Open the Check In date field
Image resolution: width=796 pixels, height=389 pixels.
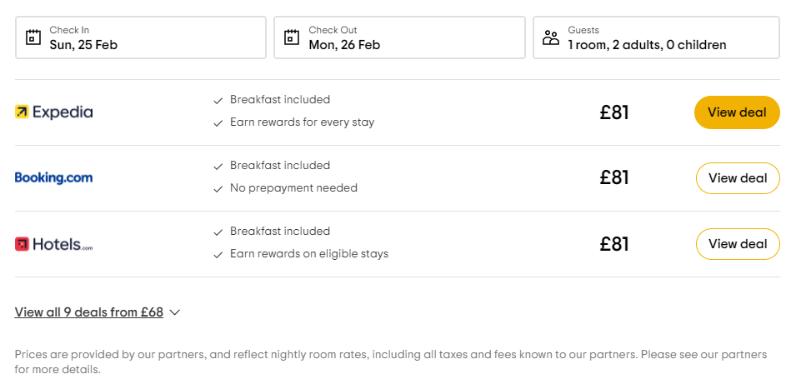coord(140,37)
